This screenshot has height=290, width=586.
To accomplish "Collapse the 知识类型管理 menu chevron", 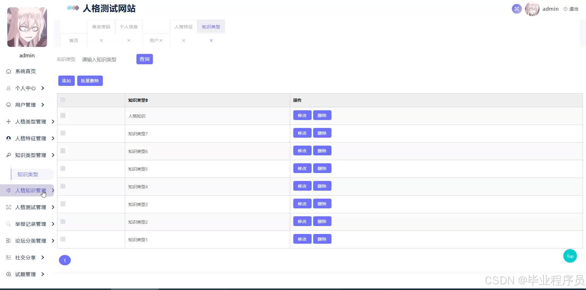I will 53,155.
